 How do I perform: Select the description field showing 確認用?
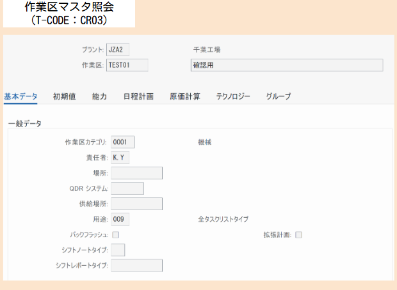pos(287,65)
